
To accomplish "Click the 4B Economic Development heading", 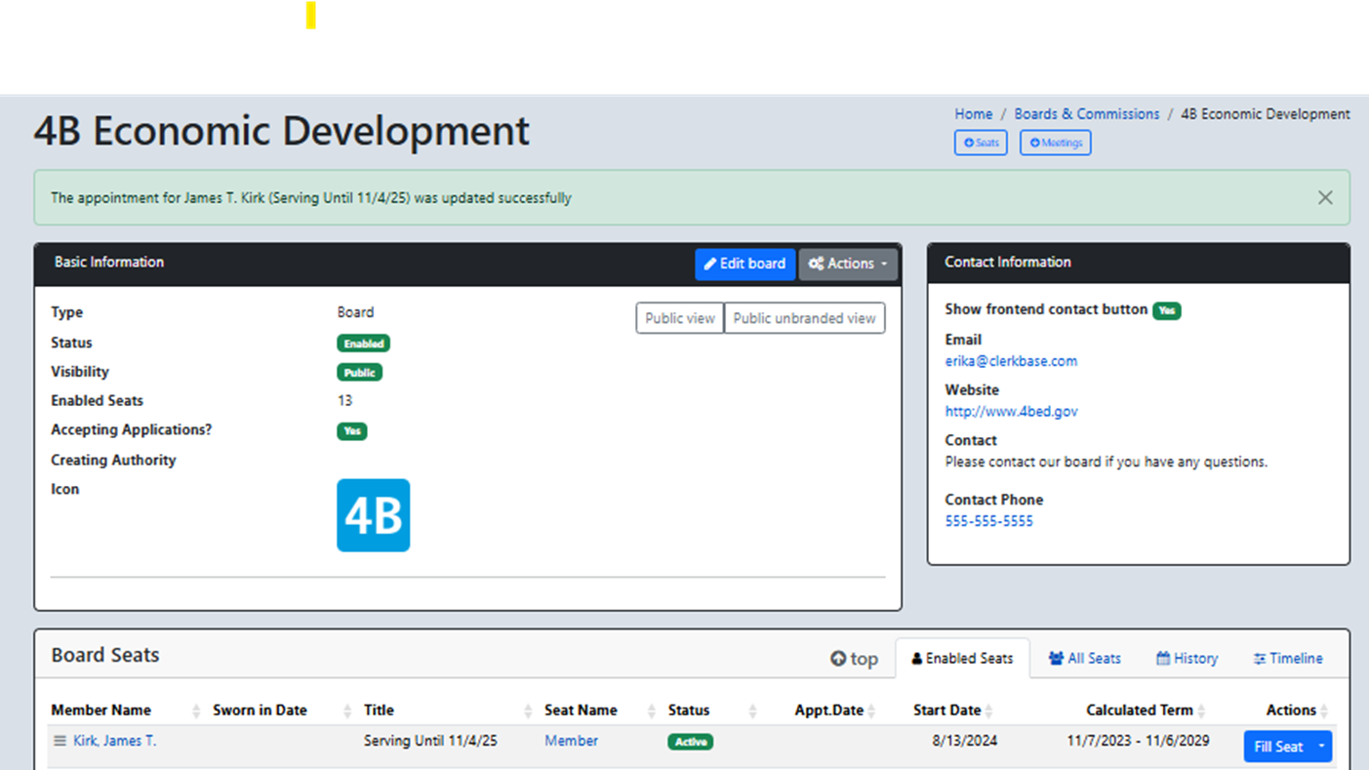I will coord(282,131).
